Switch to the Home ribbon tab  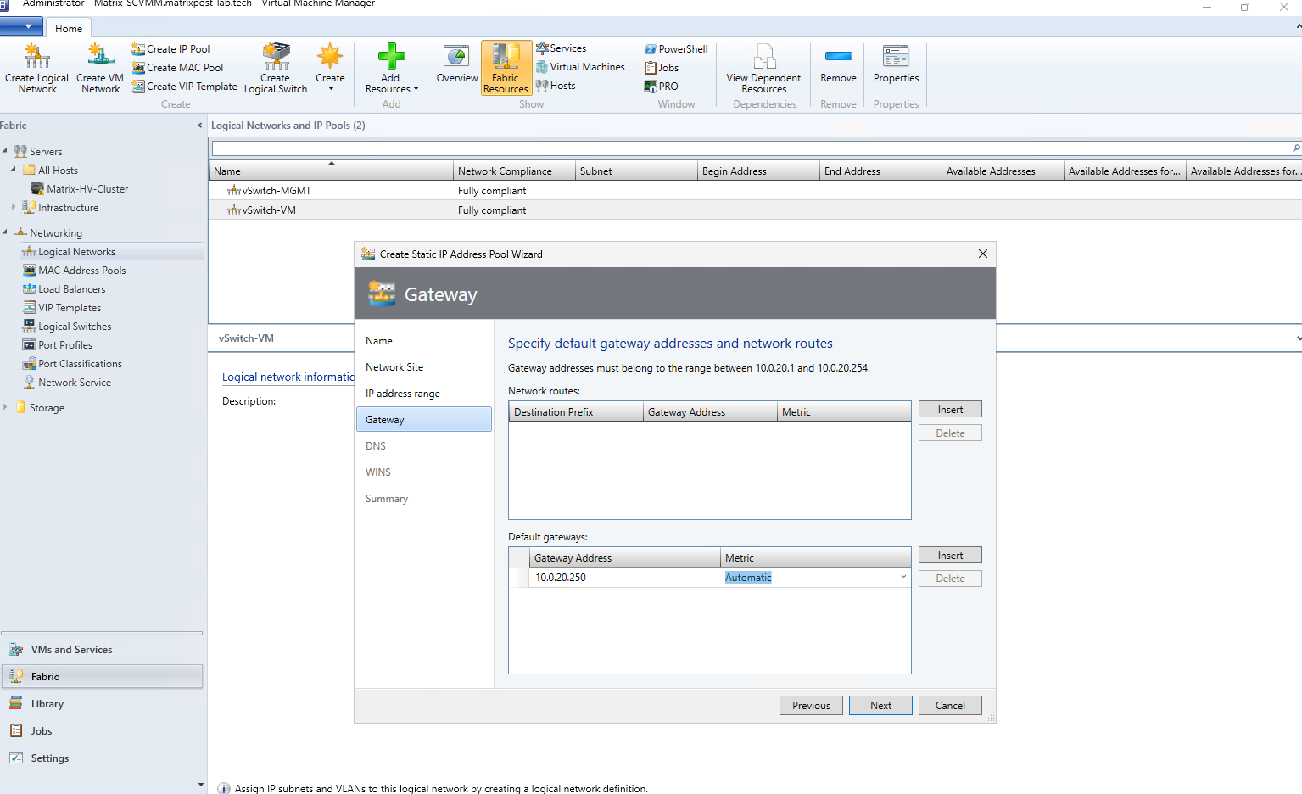tap(69, 28)
